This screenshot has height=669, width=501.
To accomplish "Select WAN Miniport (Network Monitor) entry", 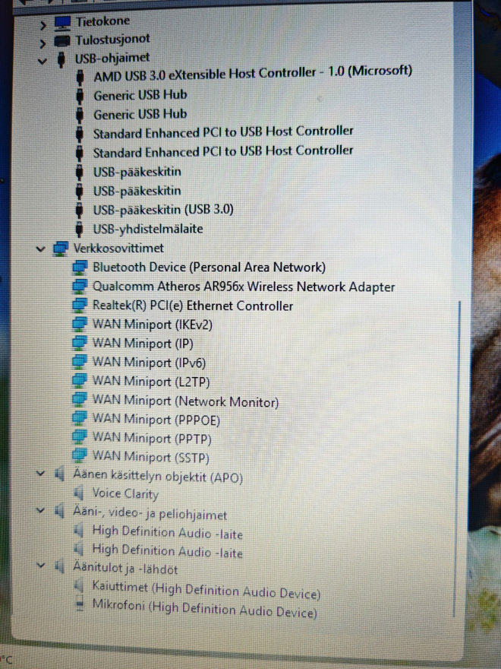I will [186, 401].
